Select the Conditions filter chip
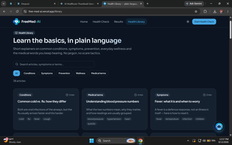Image resolution: width=232 pixels, height=145 pixels. pyautogui.click(x=29, y=73)
